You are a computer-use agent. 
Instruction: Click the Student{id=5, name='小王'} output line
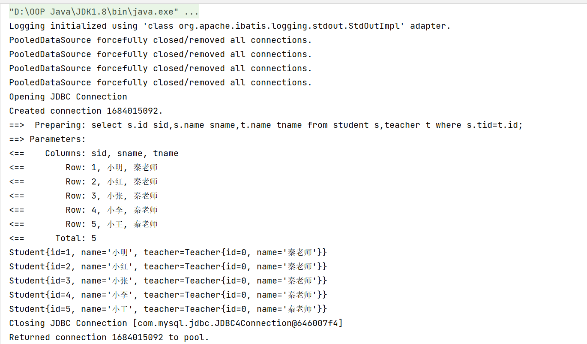coord(168,309)
